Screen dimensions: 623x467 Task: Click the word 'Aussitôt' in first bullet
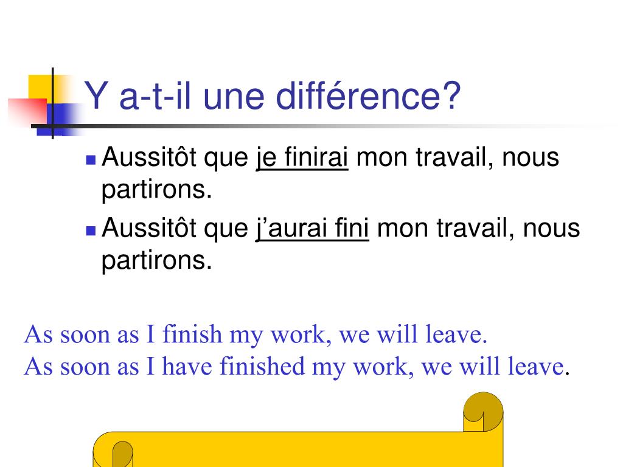pyautogui.click(x=149, y=156)
